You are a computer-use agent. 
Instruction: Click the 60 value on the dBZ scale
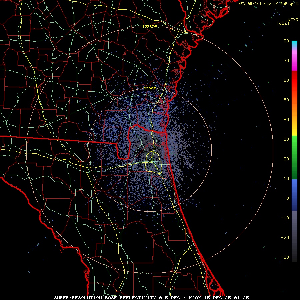pyautogui.click(x=286, y=80)
